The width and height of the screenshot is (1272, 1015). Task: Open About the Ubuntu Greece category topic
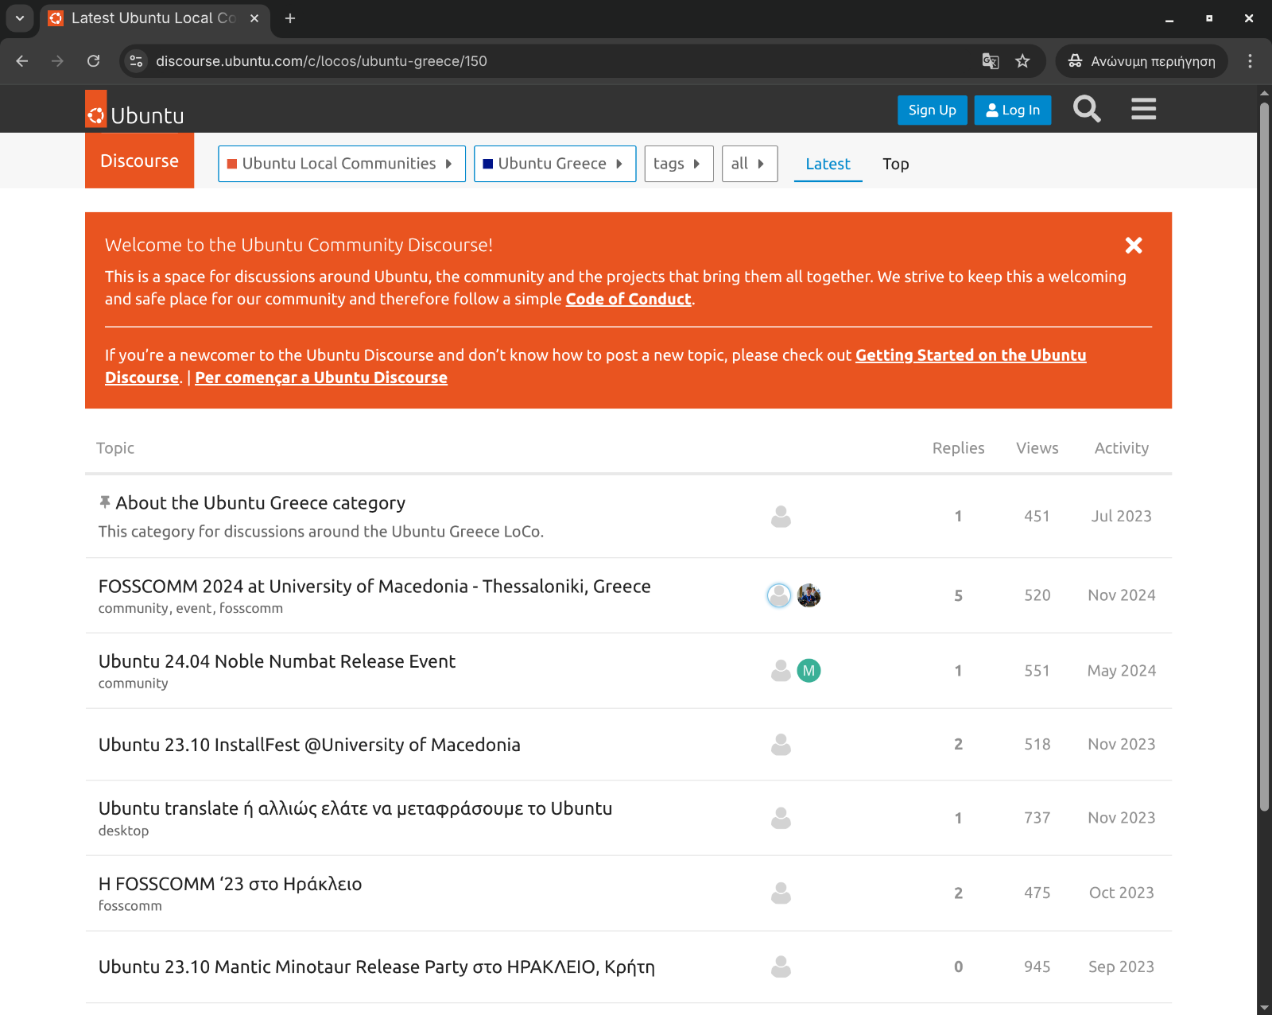click(261, 503)
